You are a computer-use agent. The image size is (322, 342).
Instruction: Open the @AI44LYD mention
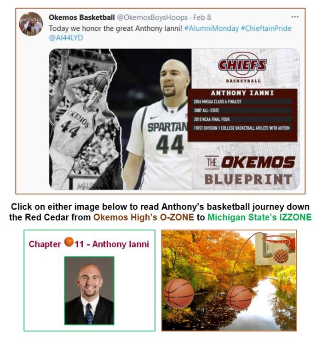(x=66, y=38)
